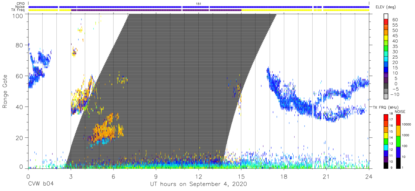The image size is (415, 191).
Task: Click the NOISE legend title
Action: click(x=400, y=112)
